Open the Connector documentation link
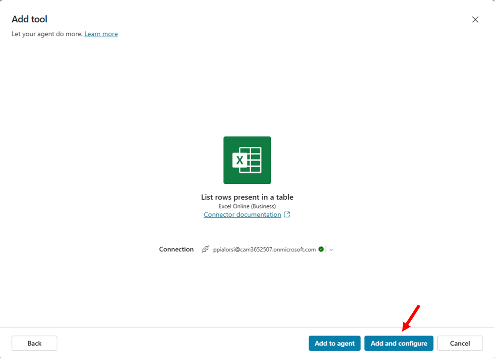The height and width of the screenshot is (358, 495). click(x=243, y=215)
